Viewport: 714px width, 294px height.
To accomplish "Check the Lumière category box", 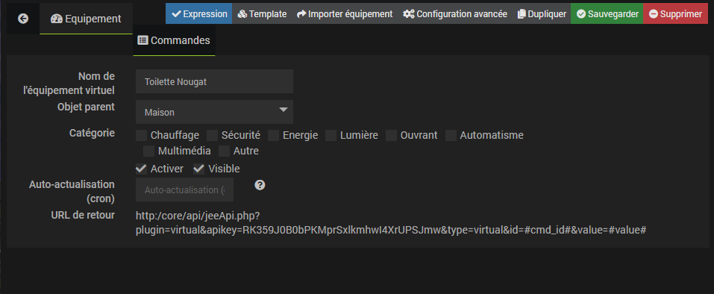I will (331, 135).
